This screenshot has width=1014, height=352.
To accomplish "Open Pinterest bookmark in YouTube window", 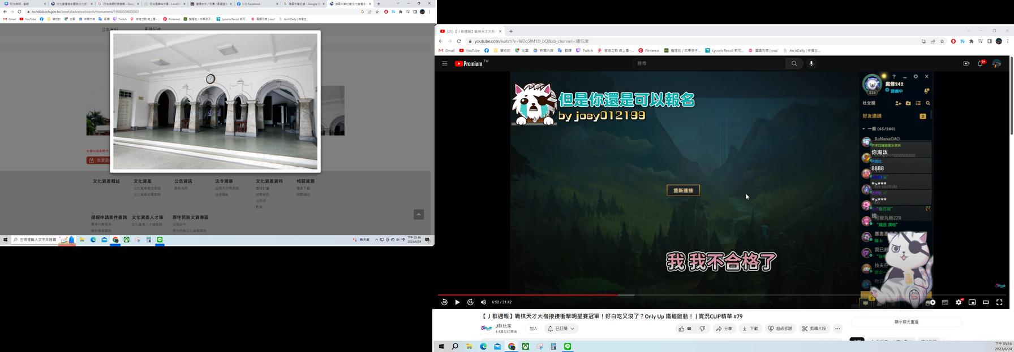I will [648, 50].
